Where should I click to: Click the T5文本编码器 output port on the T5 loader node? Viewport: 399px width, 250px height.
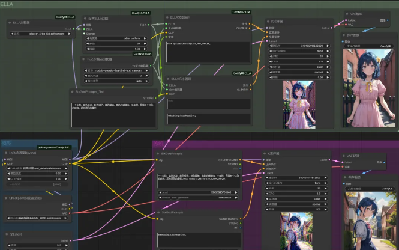click(x=151, y=66)
